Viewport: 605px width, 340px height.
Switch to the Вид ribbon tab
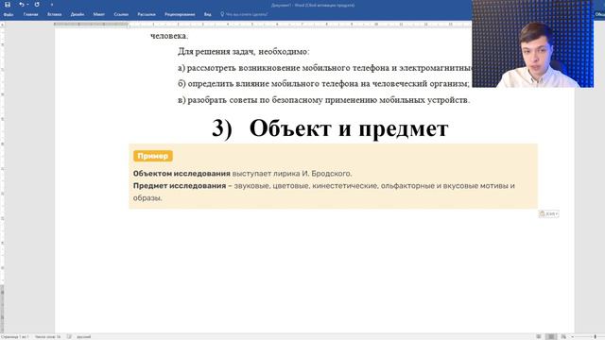(x=208, y=14)
